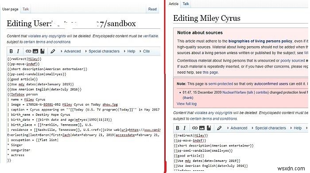Open NuclearWarfare's talk link

[x=251, y=92]
